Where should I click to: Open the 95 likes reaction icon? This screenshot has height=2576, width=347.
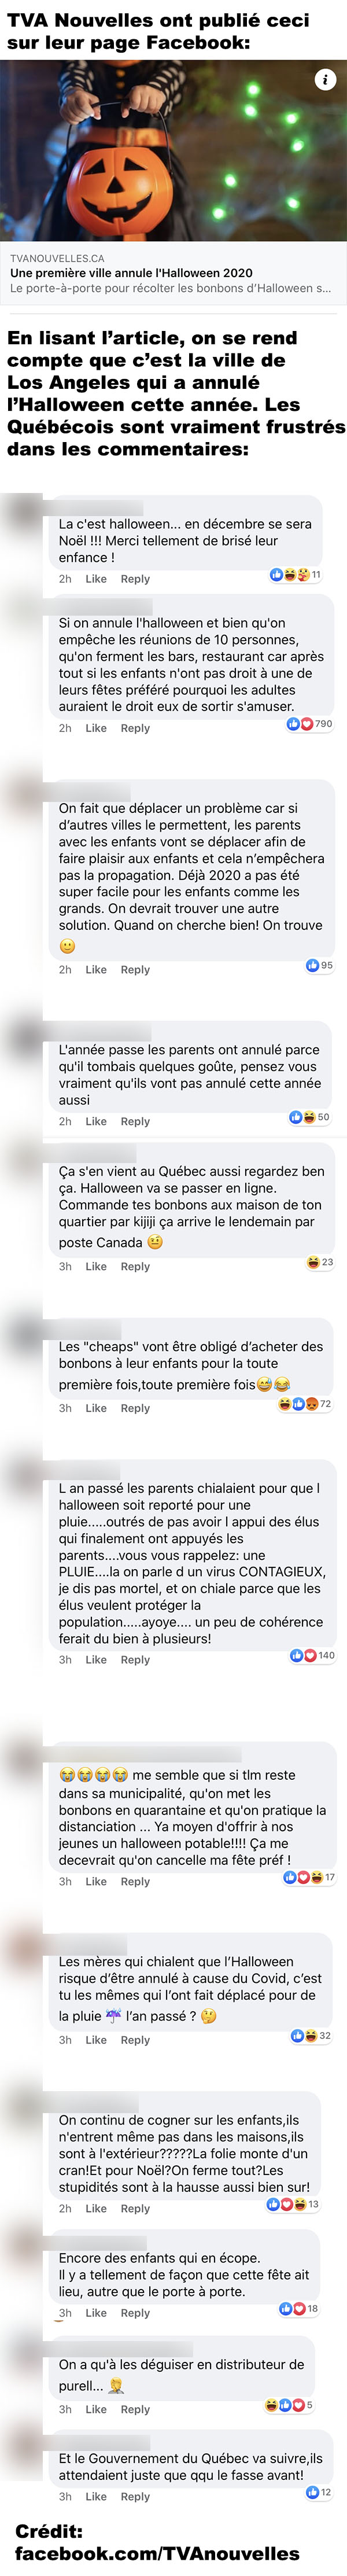click(x=319, y=965)
